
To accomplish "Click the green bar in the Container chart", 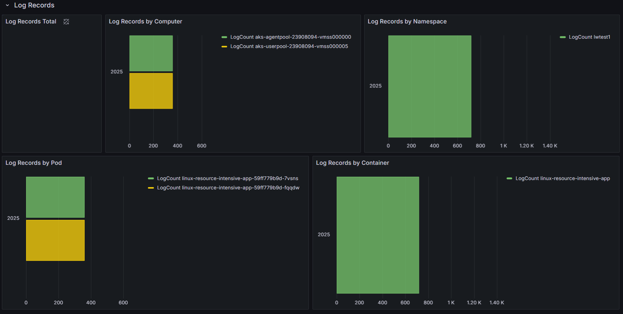I will point(377,235).
